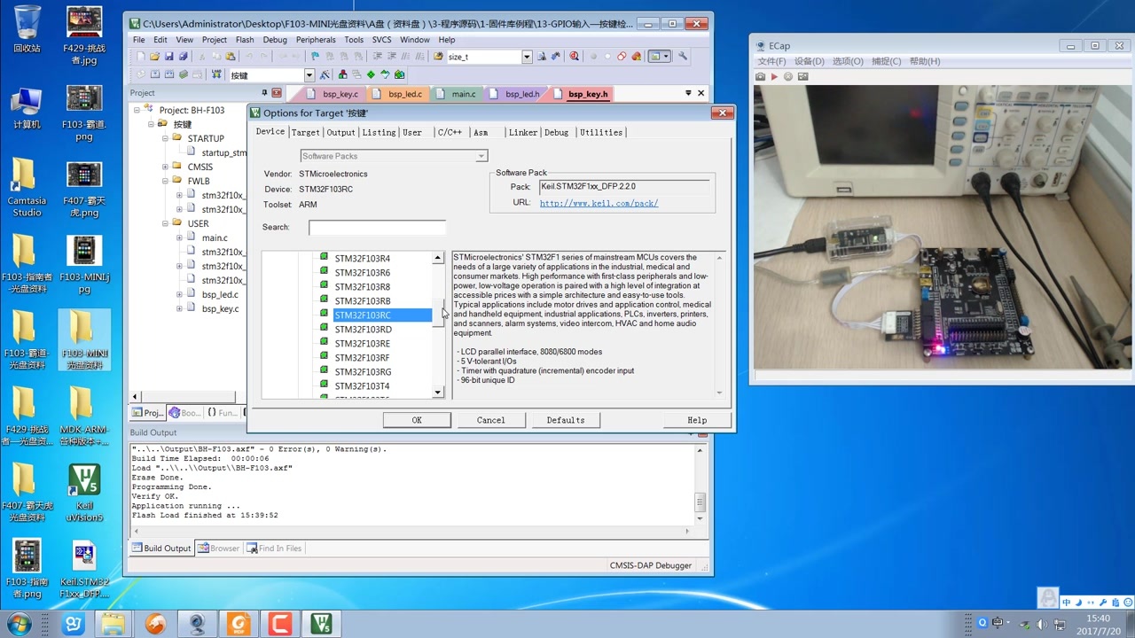Open the 按键 target selection dropdown
The width and height of the screenshot is (1135, 638).
pos(309,75)
